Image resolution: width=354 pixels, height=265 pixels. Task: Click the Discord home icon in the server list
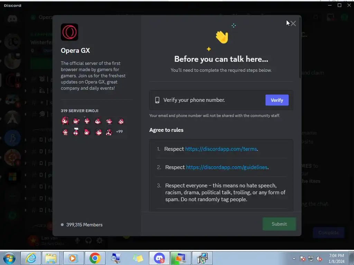pos(12,19)
